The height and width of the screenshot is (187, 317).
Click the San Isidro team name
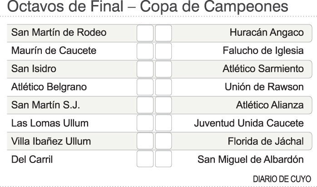[x=34, y=69]
